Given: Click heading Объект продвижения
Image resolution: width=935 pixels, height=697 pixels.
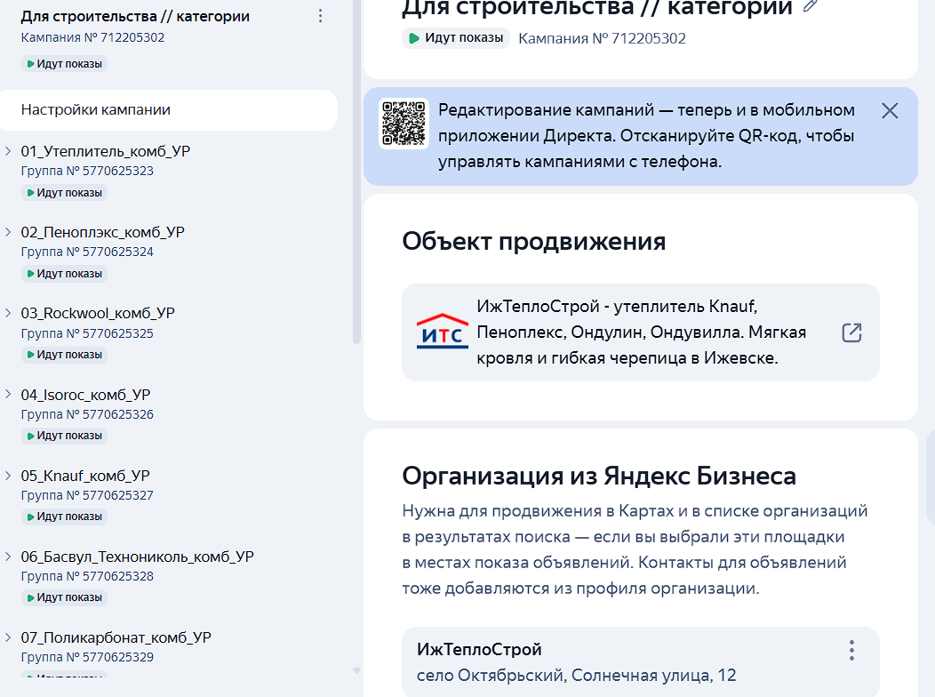Looking at the screenshot, I should tap(533, 242).
